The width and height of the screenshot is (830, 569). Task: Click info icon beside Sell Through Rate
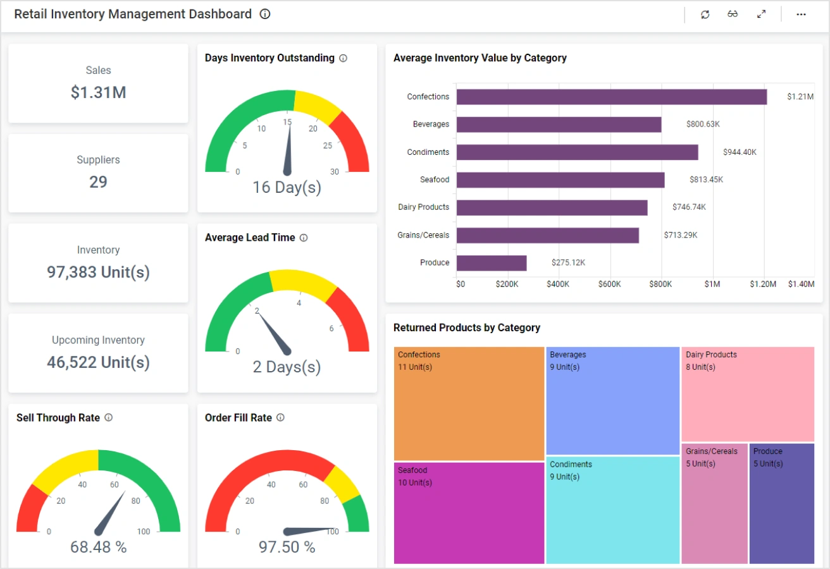click(109, 418)
